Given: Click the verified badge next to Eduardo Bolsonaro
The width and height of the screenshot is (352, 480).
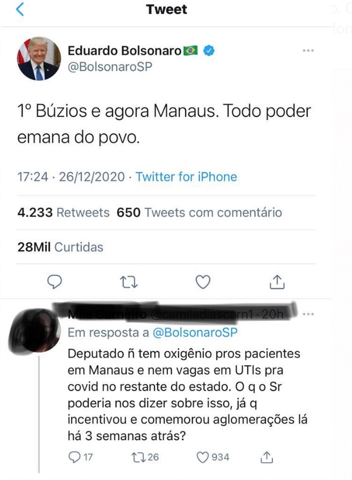Looking at the screenshot, I should tap(208, 50).
